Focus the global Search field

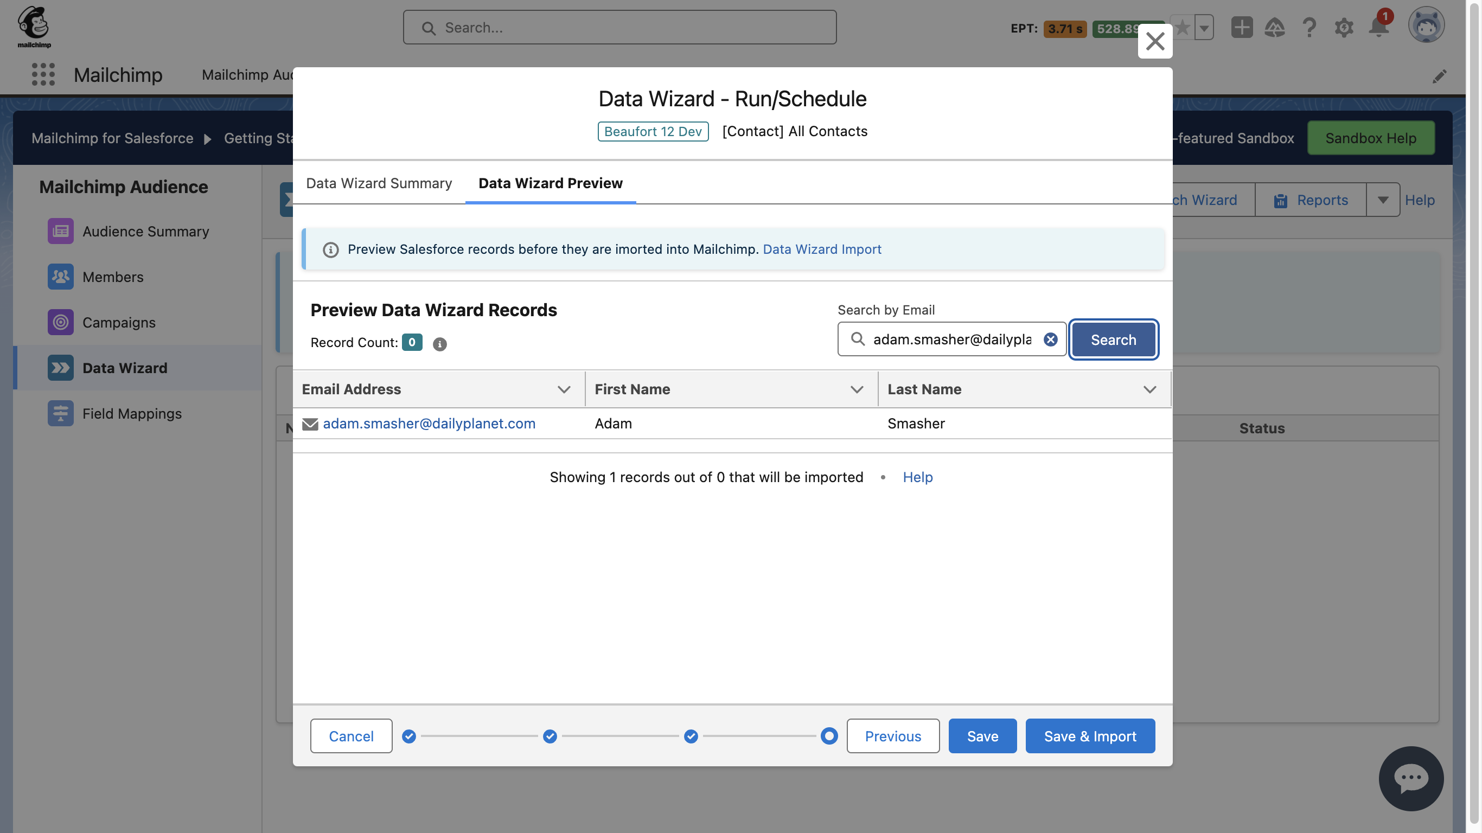(x=619, y=27)
